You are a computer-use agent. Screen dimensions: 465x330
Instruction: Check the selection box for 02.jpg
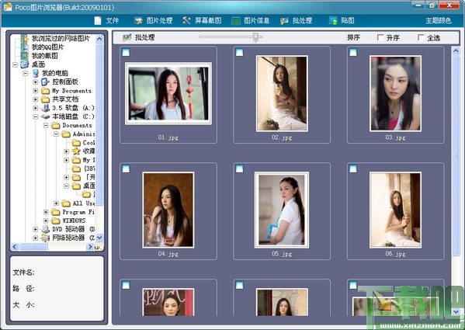pyautogui.click(x=240, y=53)
